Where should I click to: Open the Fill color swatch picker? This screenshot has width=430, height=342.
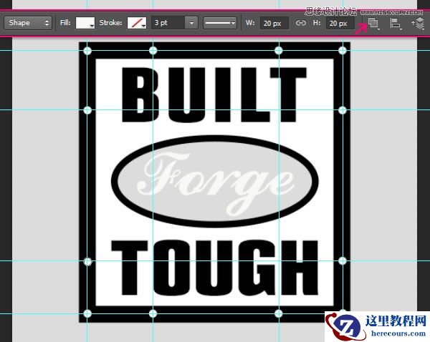[x=85, y=23]
